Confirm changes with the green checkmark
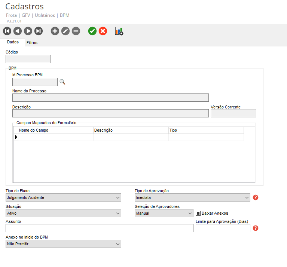This screenshot has height=267, width=287. pos(92,31)
